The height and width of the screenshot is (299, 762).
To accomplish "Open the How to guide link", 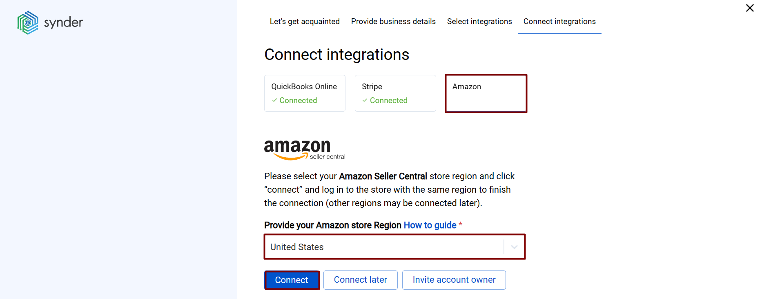I will (429, 224).
